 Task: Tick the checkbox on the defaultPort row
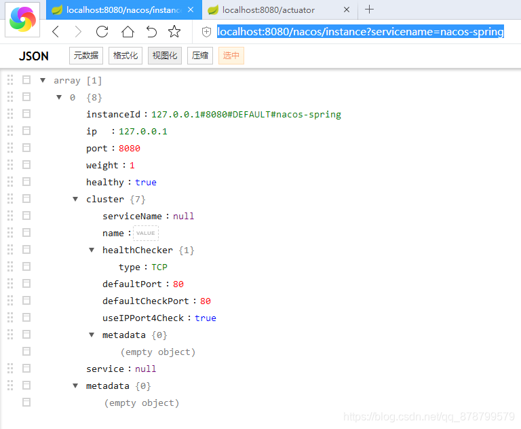[x=26, y=283]
